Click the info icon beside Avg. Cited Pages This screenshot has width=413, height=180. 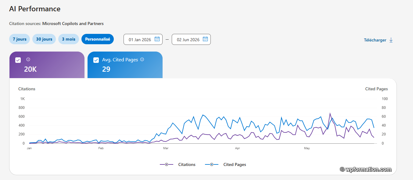point(142,59)
